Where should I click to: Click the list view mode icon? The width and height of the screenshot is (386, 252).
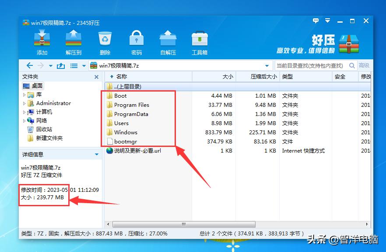[x=74, y=65]
